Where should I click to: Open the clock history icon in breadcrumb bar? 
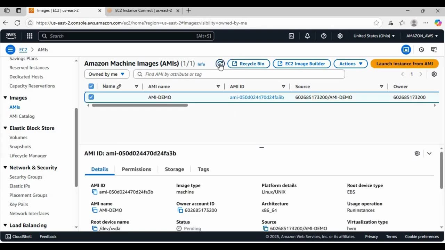421,50
